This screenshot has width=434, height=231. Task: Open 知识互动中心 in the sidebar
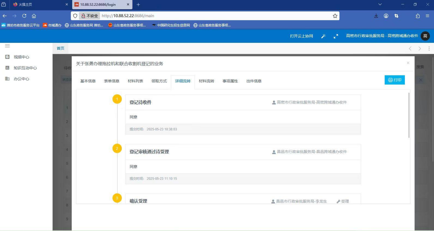click(25, 68)
